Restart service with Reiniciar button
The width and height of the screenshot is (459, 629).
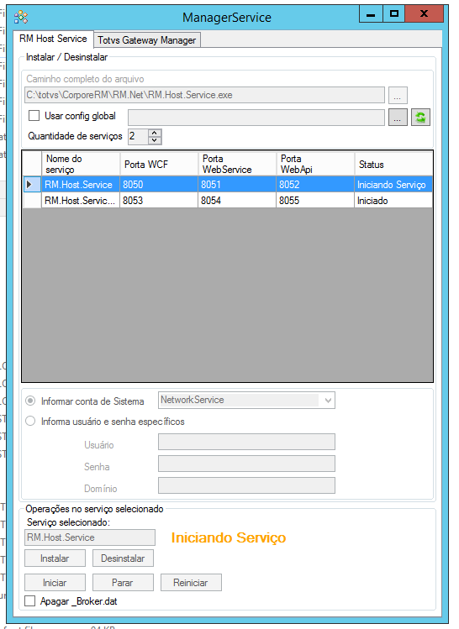click(191, 583)
